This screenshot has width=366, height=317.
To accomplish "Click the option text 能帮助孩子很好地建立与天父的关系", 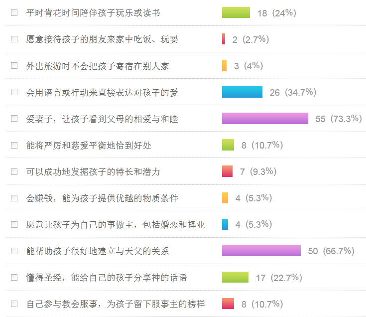I will pyautogui.click(x=98, y=251).
